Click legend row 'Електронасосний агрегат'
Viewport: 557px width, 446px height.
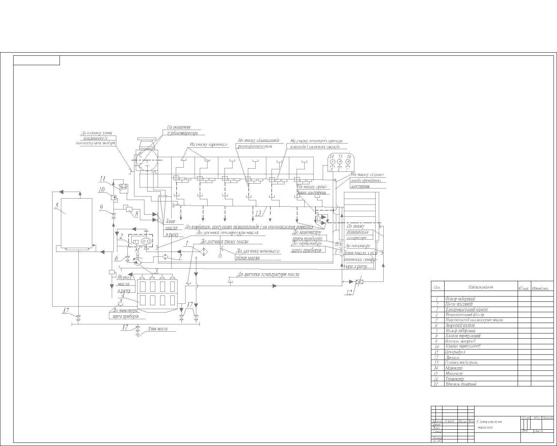pos(492,309)
